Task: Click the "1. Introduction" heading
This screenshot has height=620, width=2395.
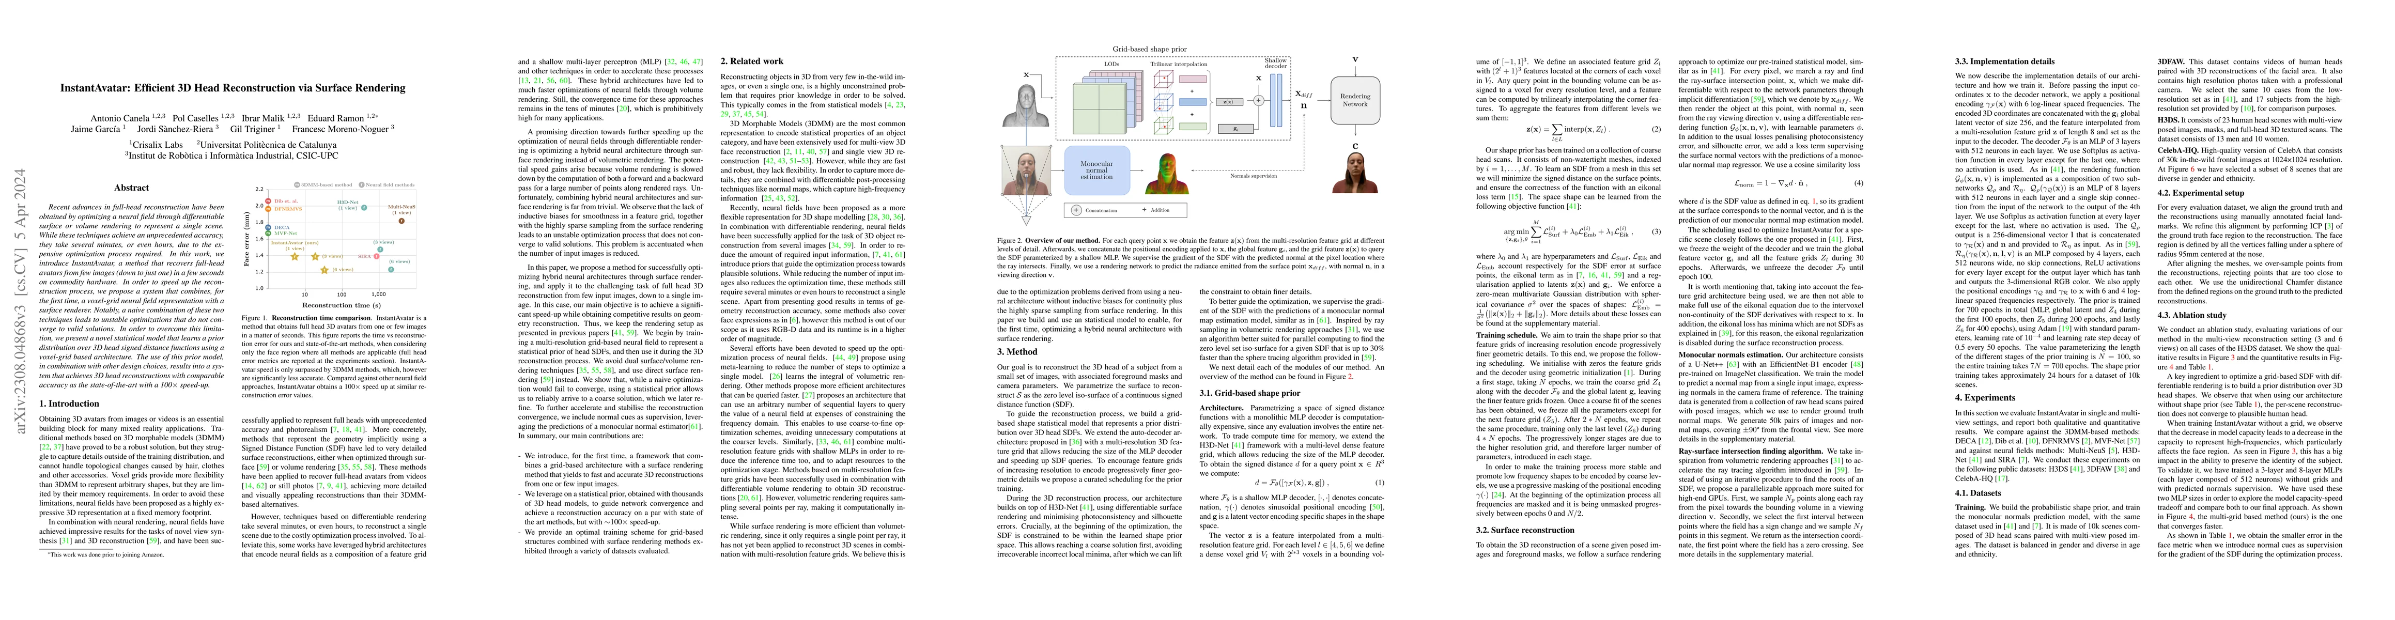Action: click(x=70, y=404)
